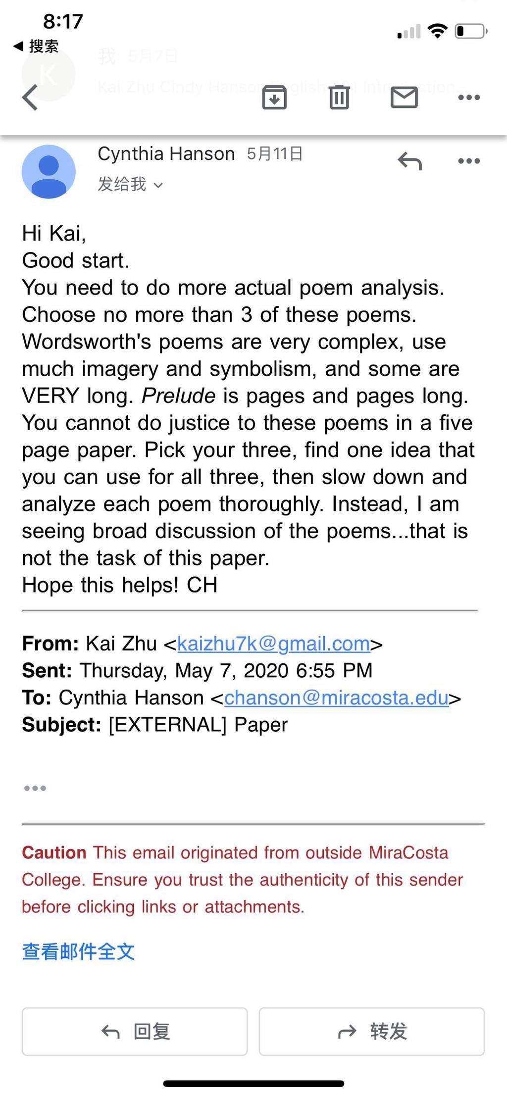Return to search via ◀ 搜索
This screenshot has height=1098, width=507.
pos(36,46)
